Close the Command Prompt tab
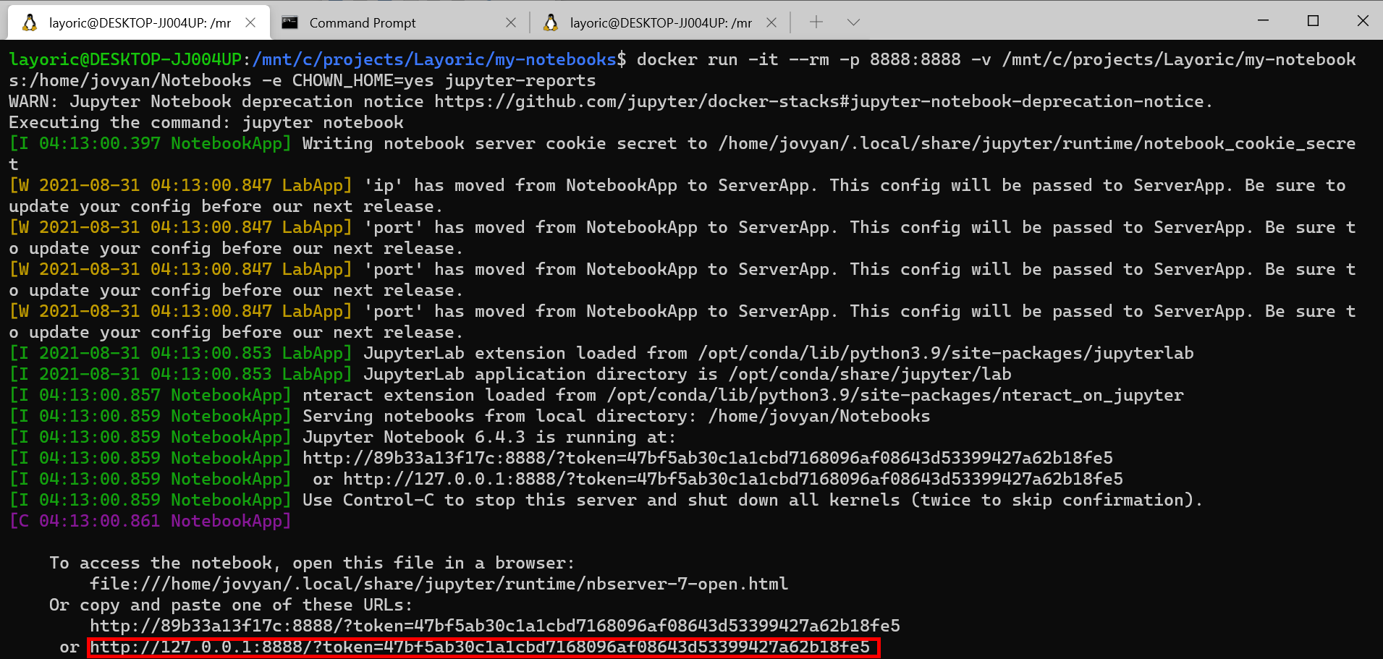Image resolution: width=1383 pixels, height=659 pixels. tap(511, 22)
